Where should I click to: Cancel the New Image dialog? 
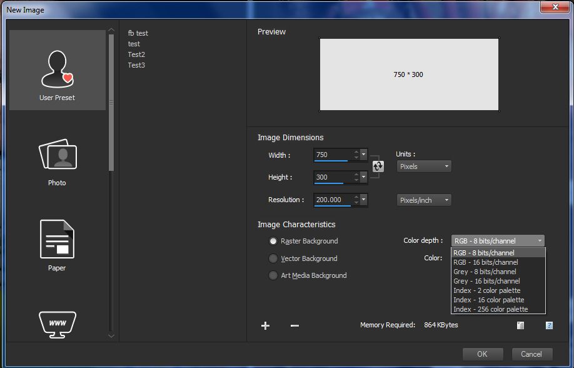tap(531, 354)
